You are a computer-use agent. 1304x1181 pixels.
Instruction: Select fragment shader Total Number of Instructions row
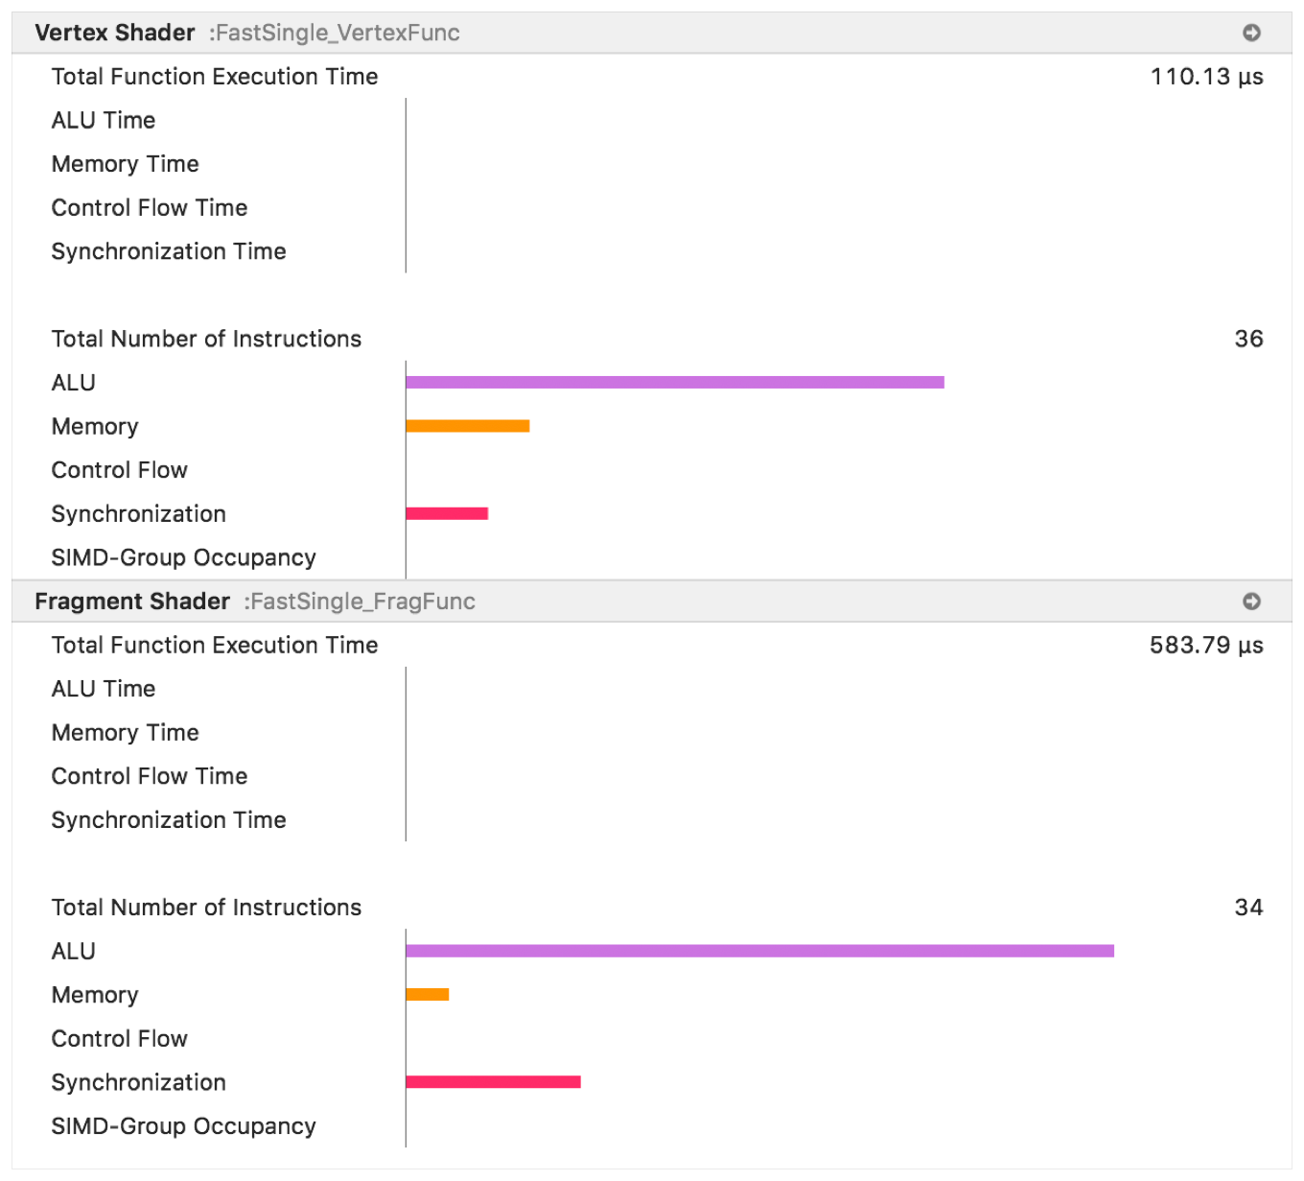[206, 908]
